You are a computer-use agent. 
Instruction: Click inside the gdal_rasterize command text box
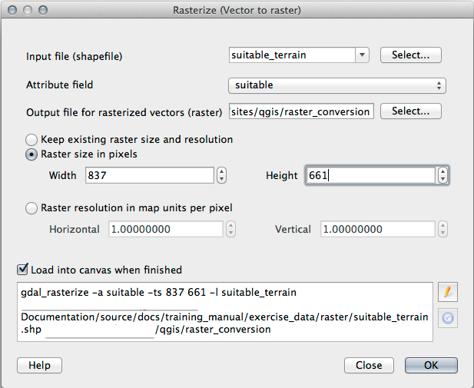click(x=223, y=311)
